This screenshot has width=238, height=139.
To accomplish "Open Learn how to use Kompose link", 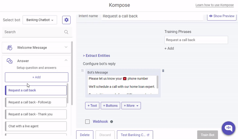I will click(x=214, y=5).
